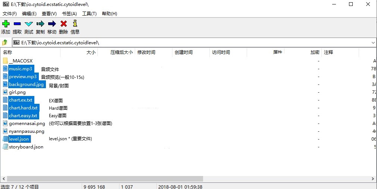Select the __MACOSX folder

21,61
